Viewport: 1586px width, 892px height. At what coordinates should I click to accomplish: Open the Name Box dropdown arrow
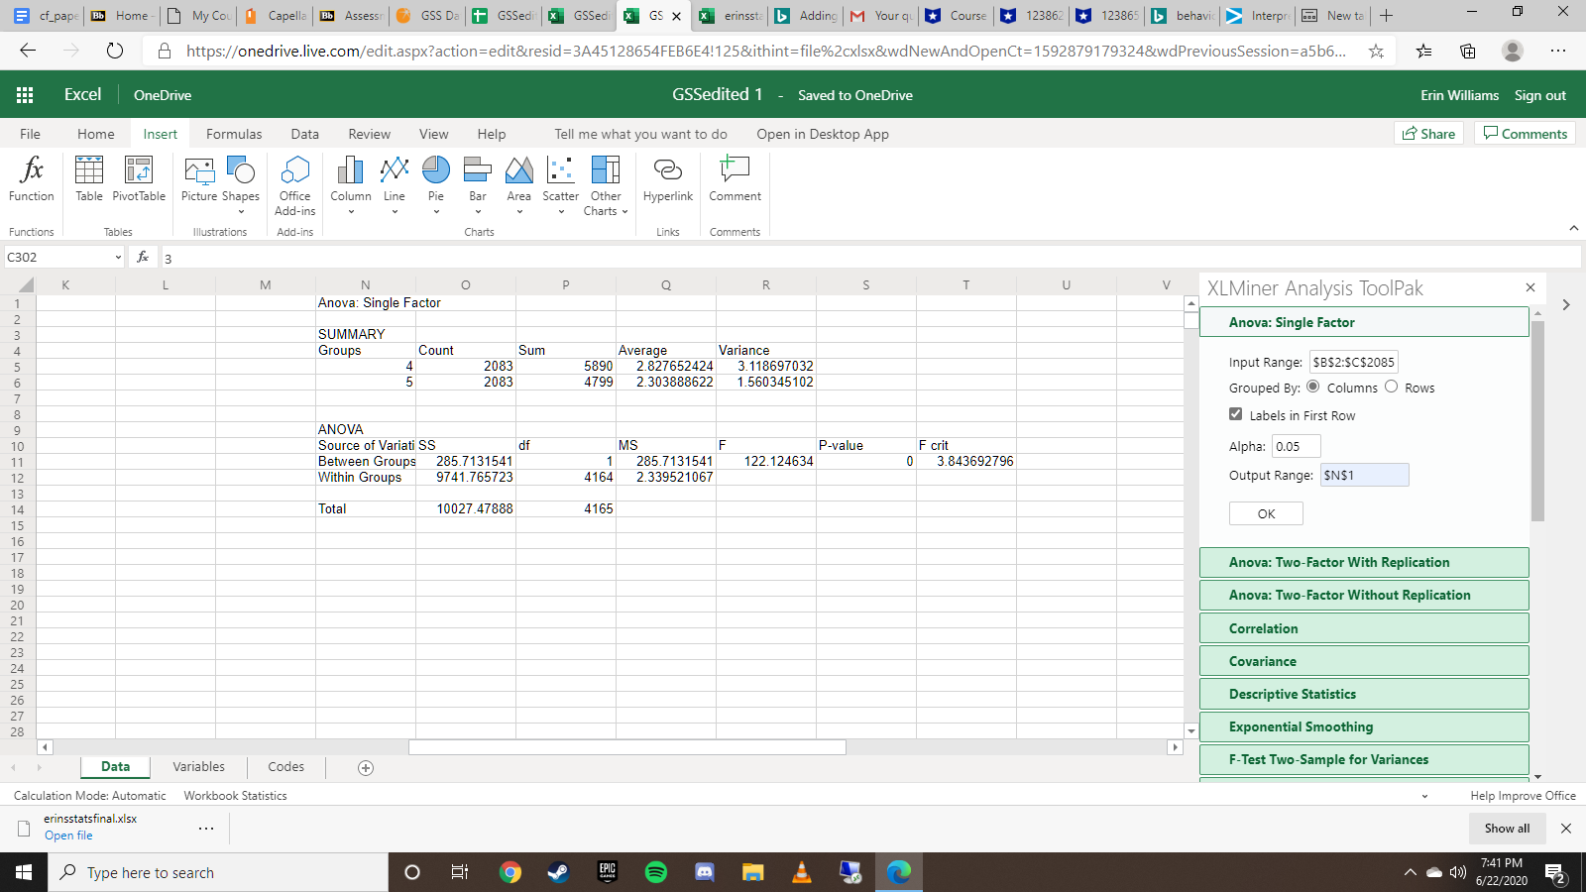118,258
